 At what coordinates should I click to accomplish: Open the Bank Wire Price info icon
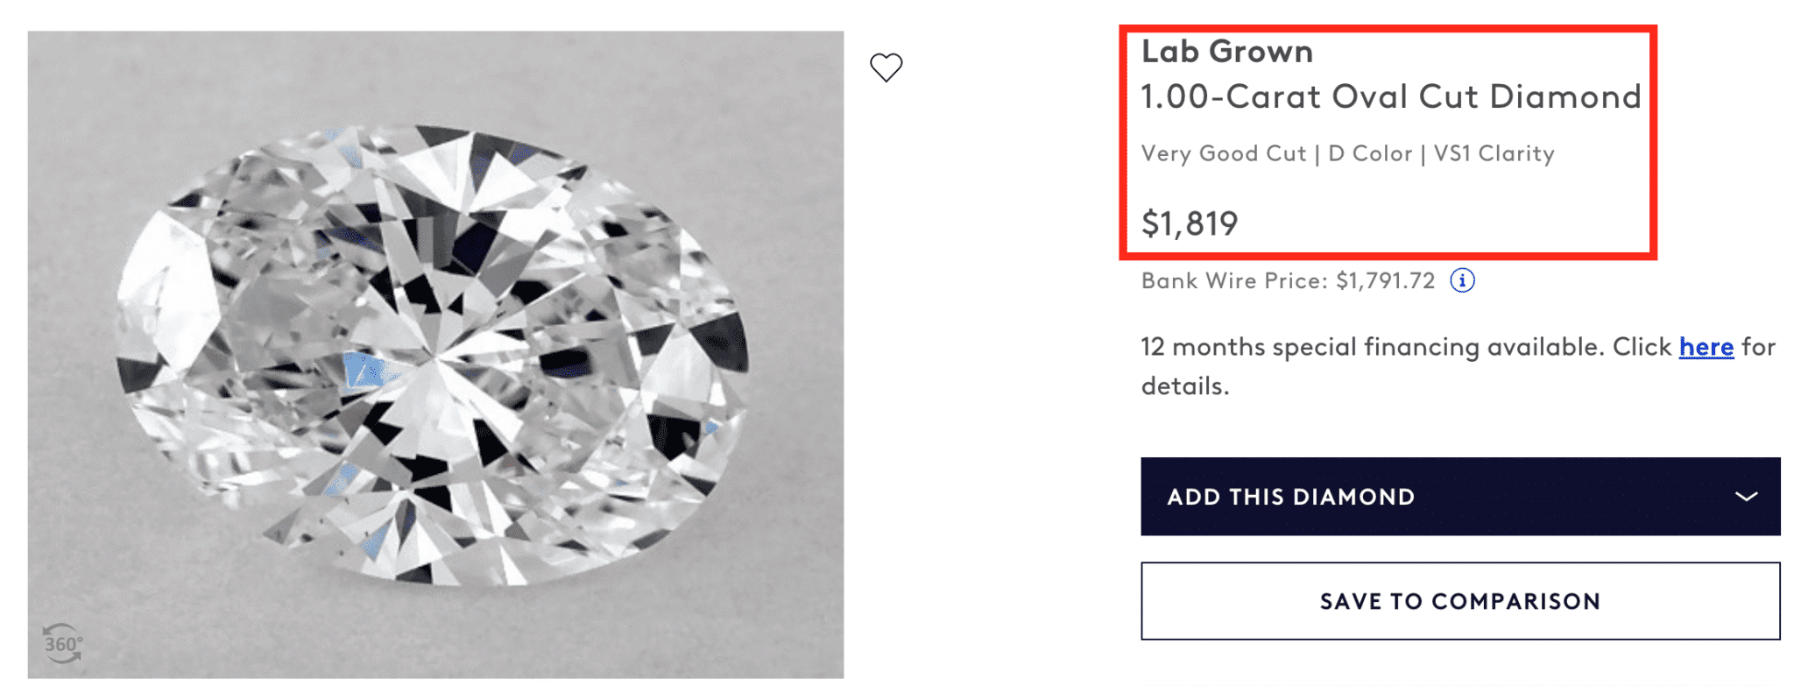[x=1462, y=280]
